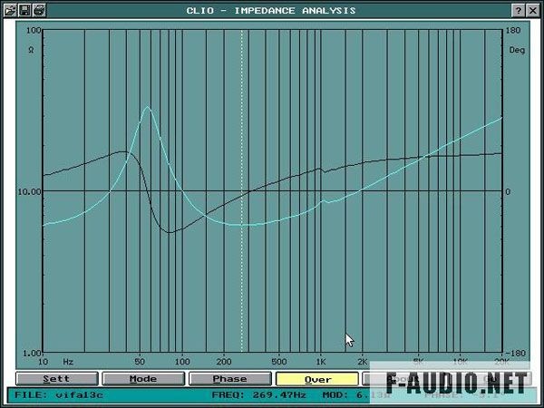
Task: Open help with the question mark button
Action: [x=518, y=10]
